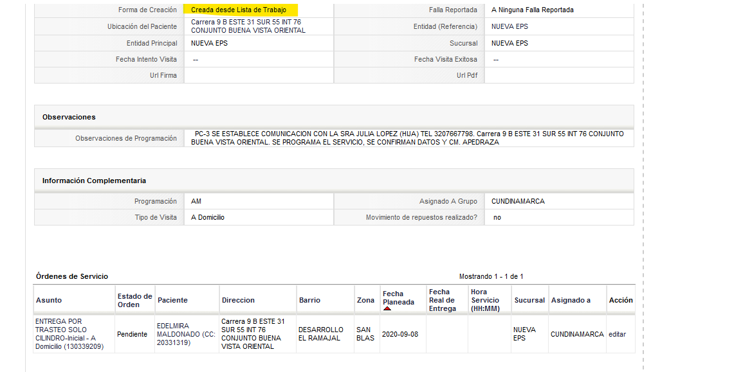The image size is (752, 372).
Task: Click the 'Mostrando 1 - 1 de 1' pagination text
Action: coord(491,276)
